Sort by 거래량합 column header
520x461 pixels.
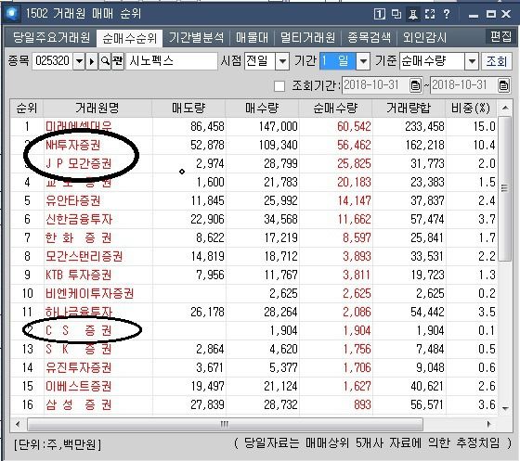point(409,108)
